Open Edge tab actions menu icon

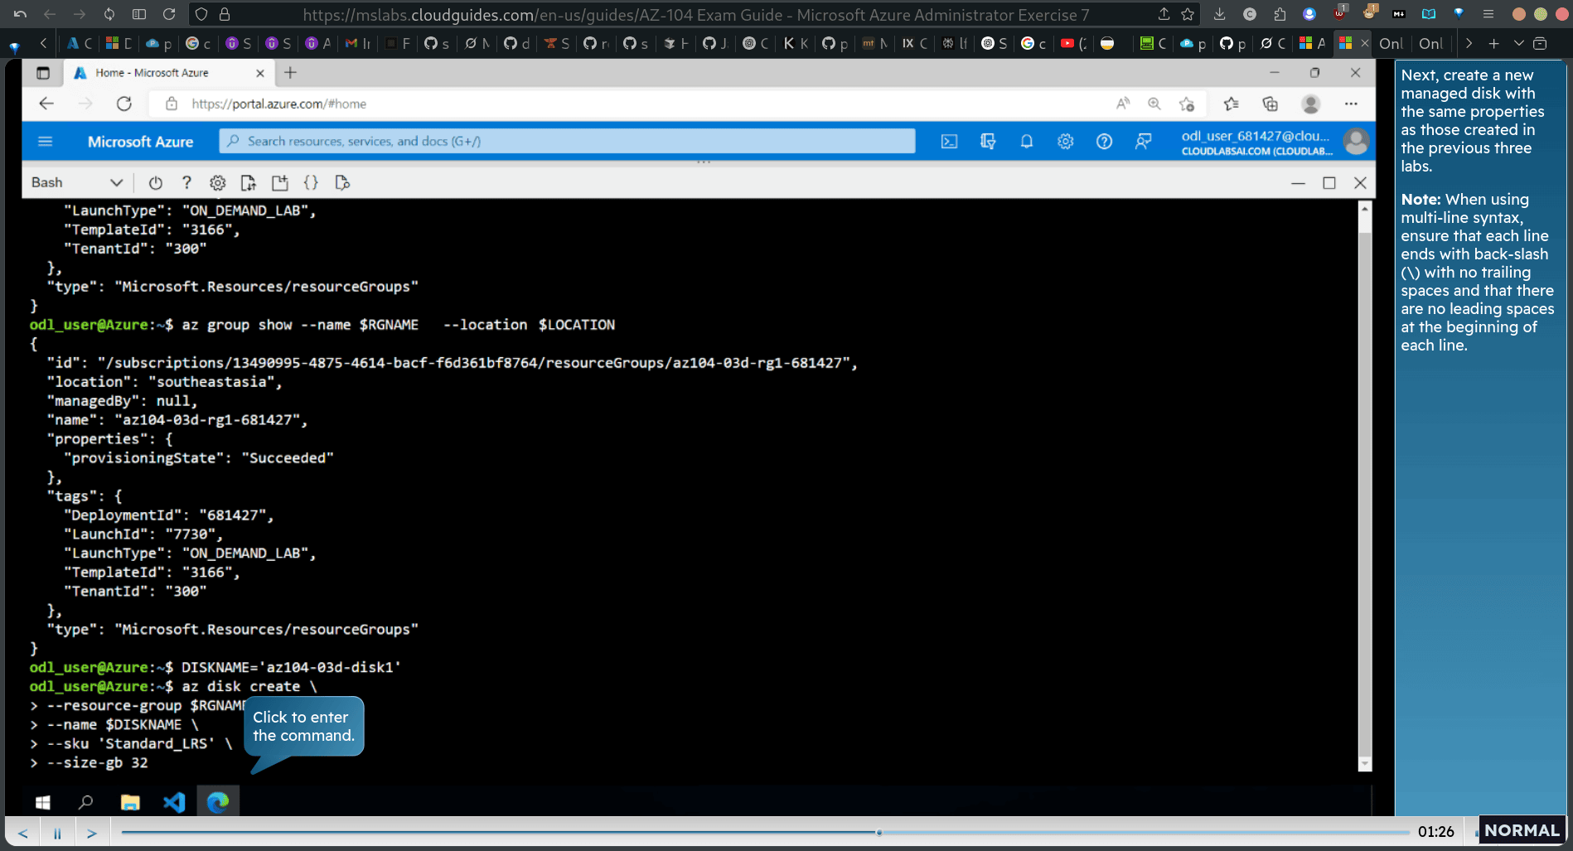[43, 73]
